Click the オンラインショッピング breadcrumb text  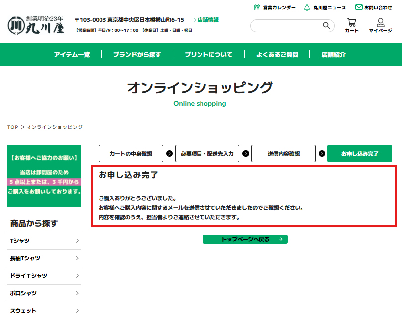click(55, 127)
